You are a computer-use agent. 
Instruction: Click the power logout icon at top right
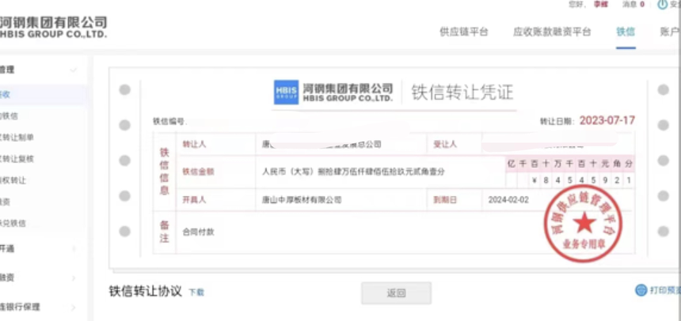662,4
